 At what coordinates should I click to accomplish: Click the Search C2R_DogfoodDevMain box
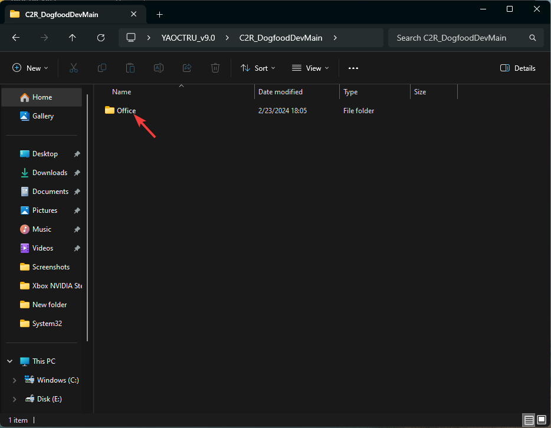tap(460, 38)
